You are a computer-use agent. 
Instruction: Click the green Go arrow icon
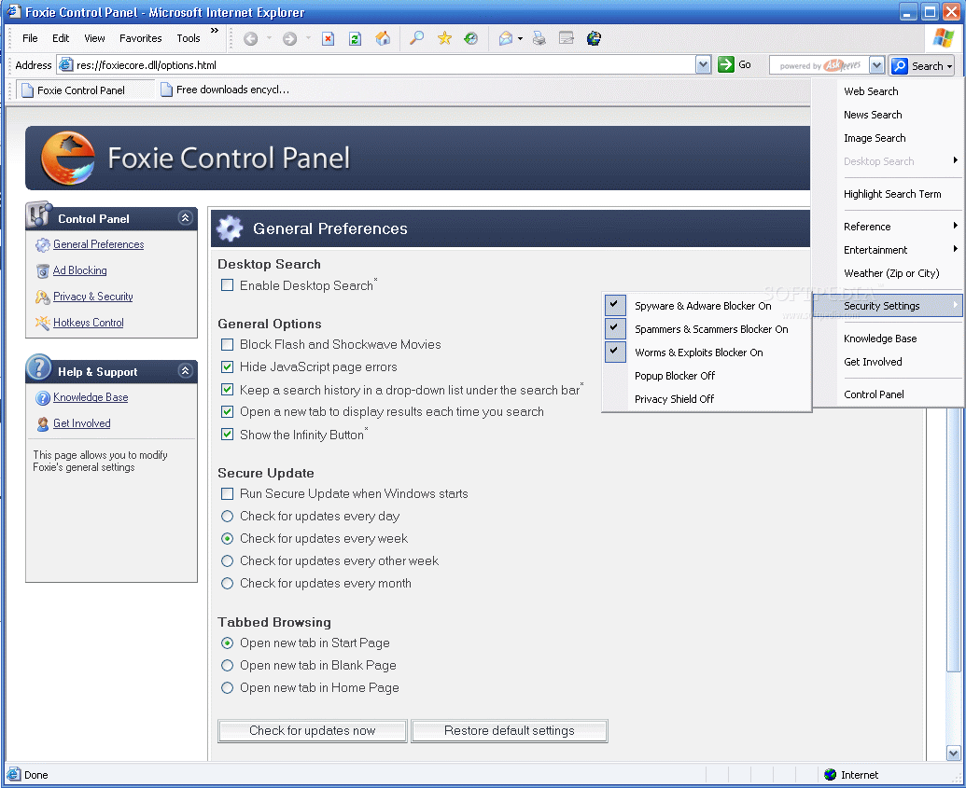[x=726, y=64]
